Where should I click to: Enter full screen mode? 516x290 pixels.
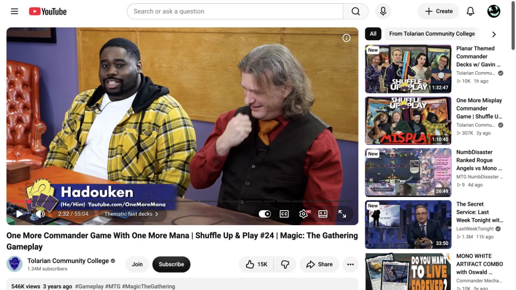coord(342,214)
